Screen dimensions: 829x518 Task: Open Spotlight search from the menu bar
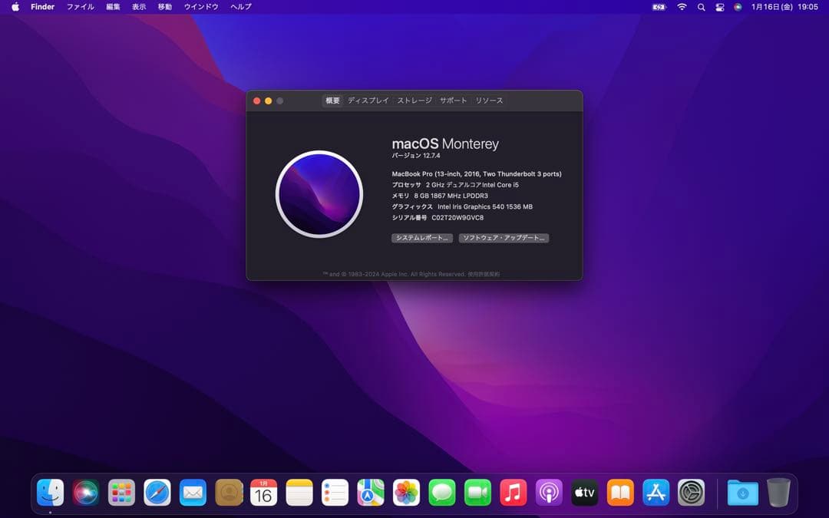click(x=701, y=7)
